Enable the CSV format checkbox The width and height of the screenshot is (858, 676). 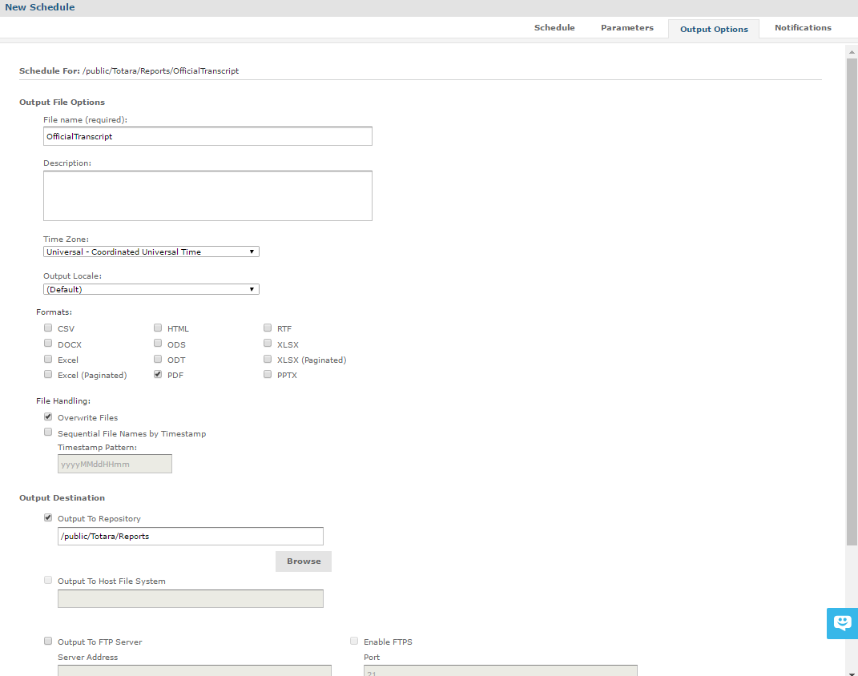tap(48, 328)
